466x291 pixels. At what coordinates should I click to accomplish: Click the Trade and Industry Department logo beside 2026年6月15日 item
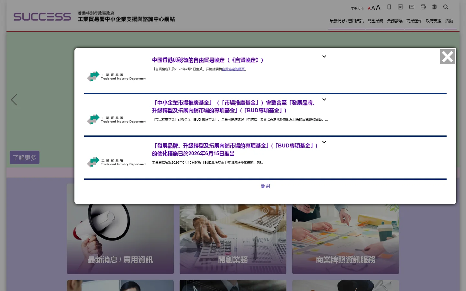pos(116,162)
